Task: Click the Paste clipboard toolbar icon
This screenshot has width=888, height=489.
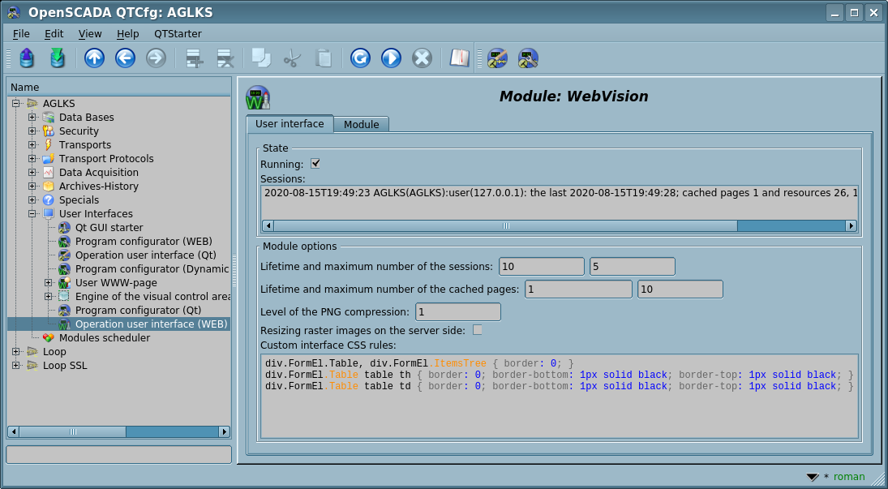Action: click(323, 58)
